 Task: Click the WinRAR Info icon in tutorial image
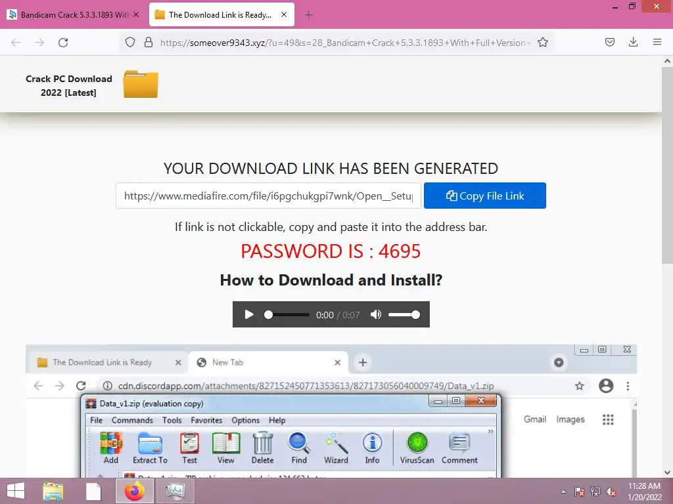pyautogui.click(x=372, y=448)
